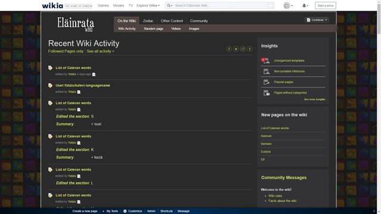Open the TV hub link
The height and width of the screenshot is (214, 381).
point(131,5)
